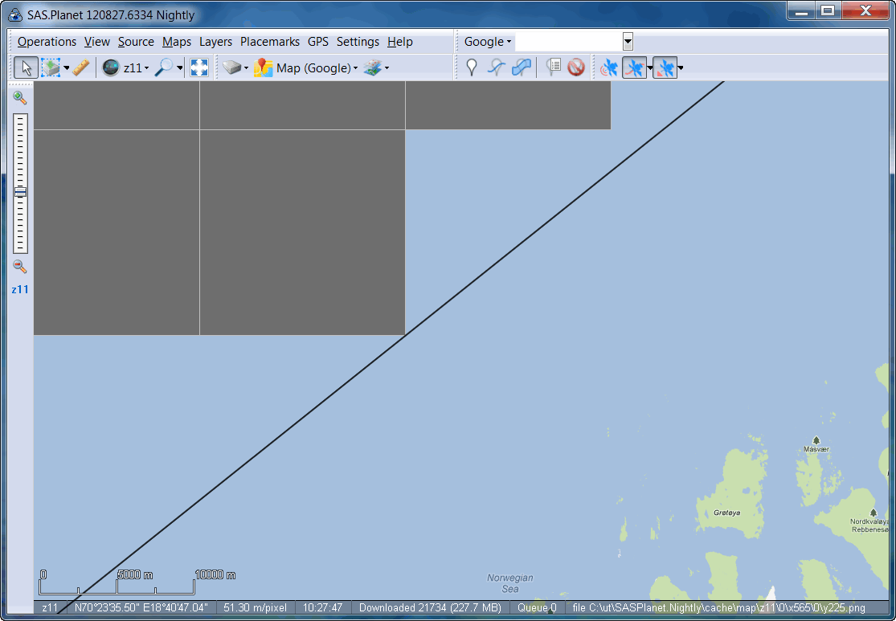
Task: Expand the Map (Google) source dropdown
Action: point(317,68)
